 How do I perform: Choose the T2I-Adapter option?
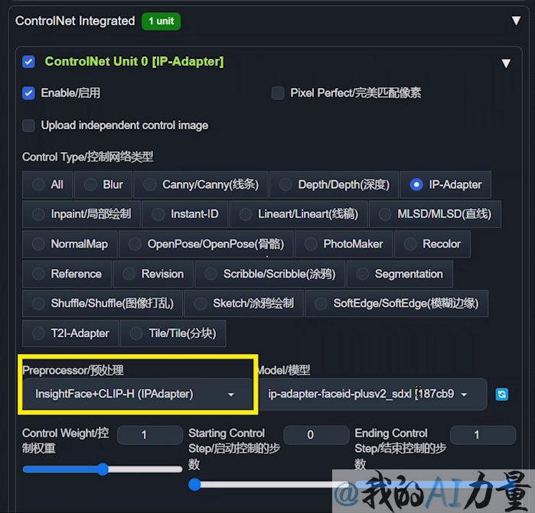[x=70, y=333]
